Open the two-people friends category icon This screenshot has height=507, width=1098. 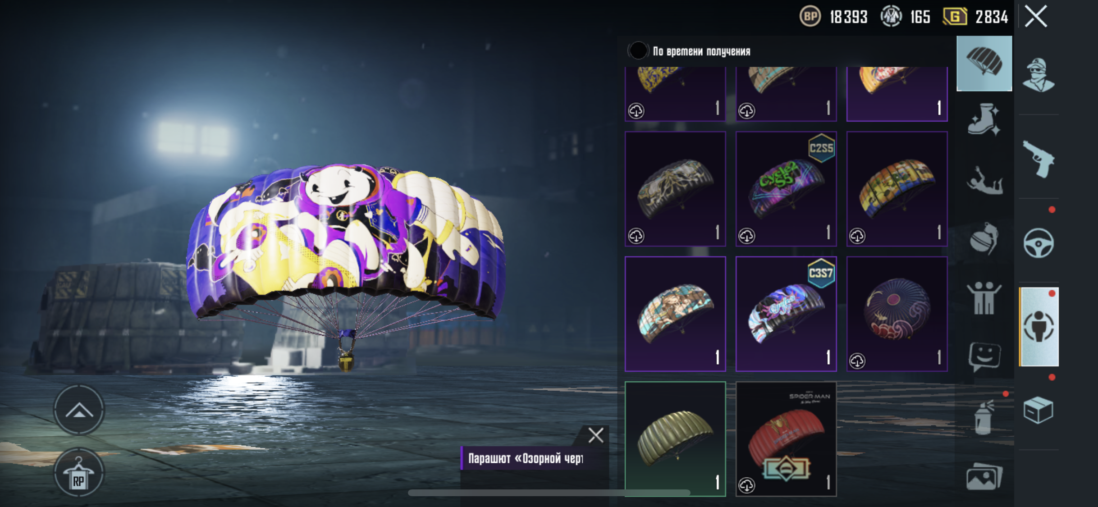(x=984, y=298)
